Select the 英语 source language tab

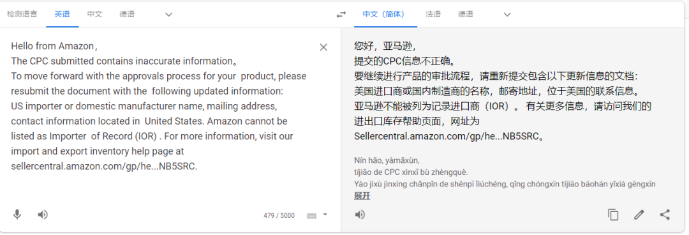pos(62,14)
